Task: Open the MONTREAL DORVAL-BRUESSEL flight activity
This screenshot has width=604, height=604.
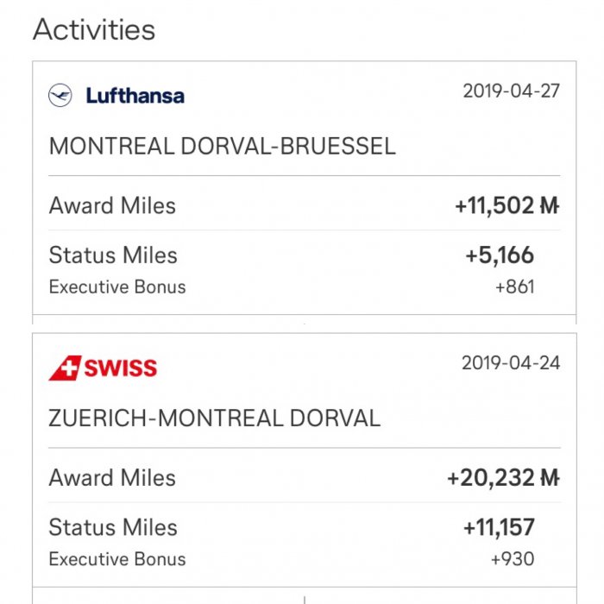Action: (222, 146)
